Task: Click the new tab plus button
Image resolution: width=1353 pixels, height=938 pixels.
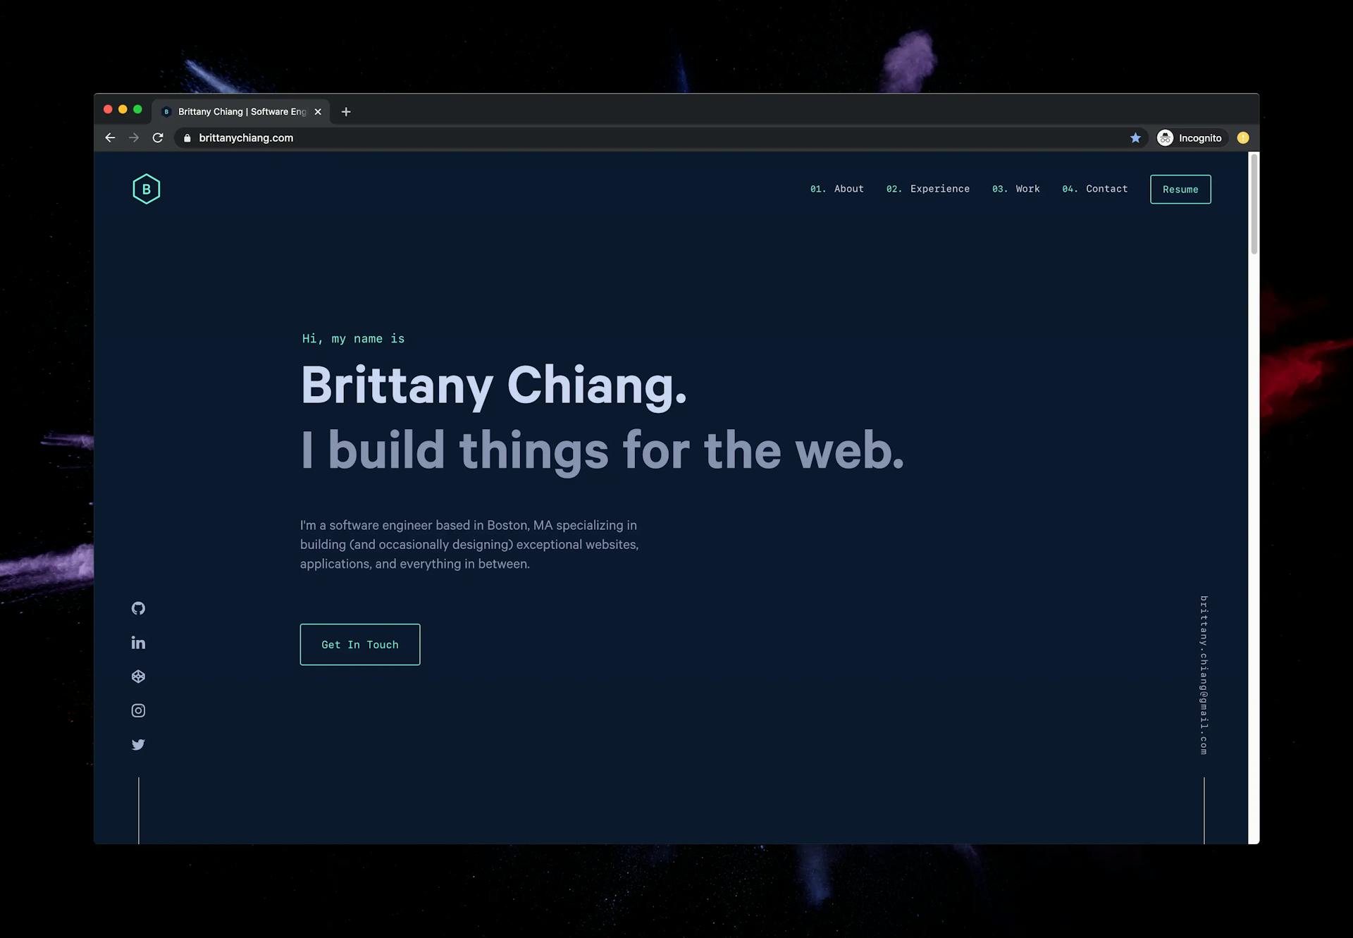Action: coord(345,111)
